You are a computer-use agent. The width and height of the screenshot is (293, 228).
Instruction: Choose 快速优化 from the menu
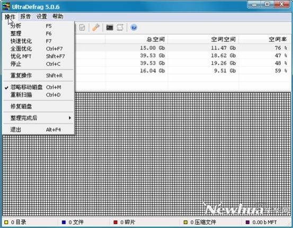click(39, 41)
